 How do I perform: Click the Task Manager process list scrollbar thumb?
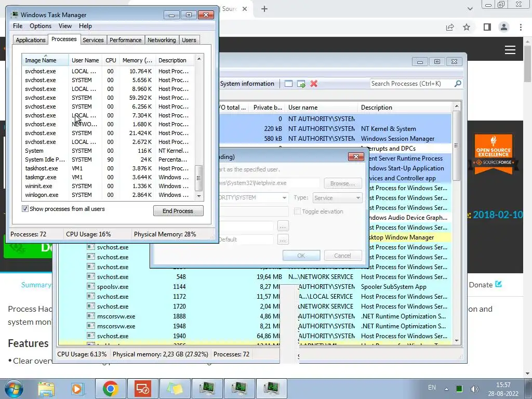tap(199, 178)
